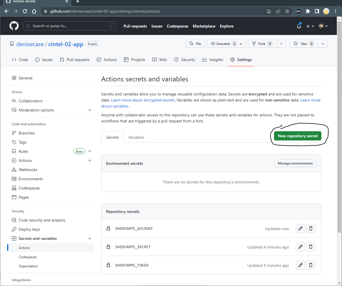
Task: Open the plus create-new dropdown
Action: (x=310, y=26)
